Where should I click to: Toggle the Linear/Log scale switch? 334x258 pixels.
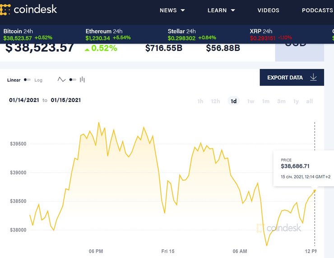[28, 80]
